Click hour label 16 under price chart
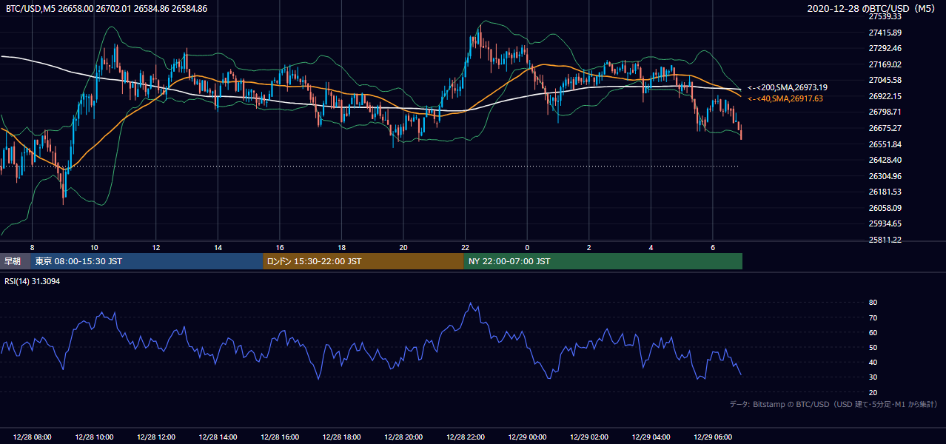Screen dimensions: 946x444 click(x=280, y=247)
